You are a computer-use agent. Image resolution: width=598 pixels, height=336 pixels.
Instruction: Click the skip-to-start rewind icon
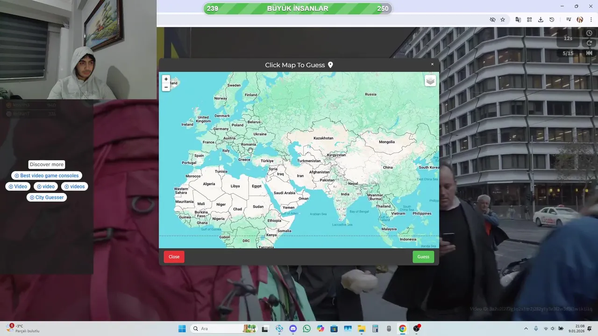point(589,53)
